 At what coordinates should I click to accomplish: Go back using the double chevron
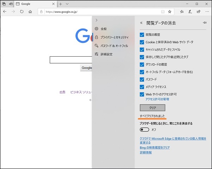tap(142, 23)
